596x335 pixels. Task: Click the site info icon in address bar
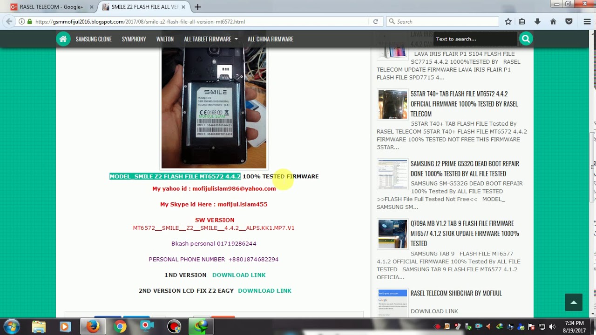21,21
